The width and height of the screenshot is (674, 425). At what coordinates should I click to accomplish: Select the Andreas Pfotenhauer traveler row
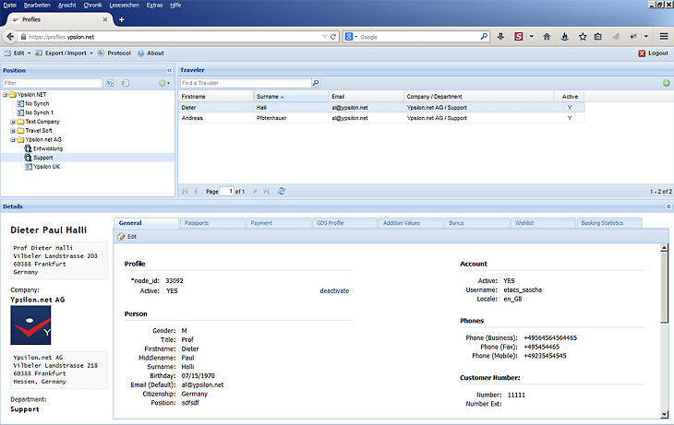tap(381, 118)
